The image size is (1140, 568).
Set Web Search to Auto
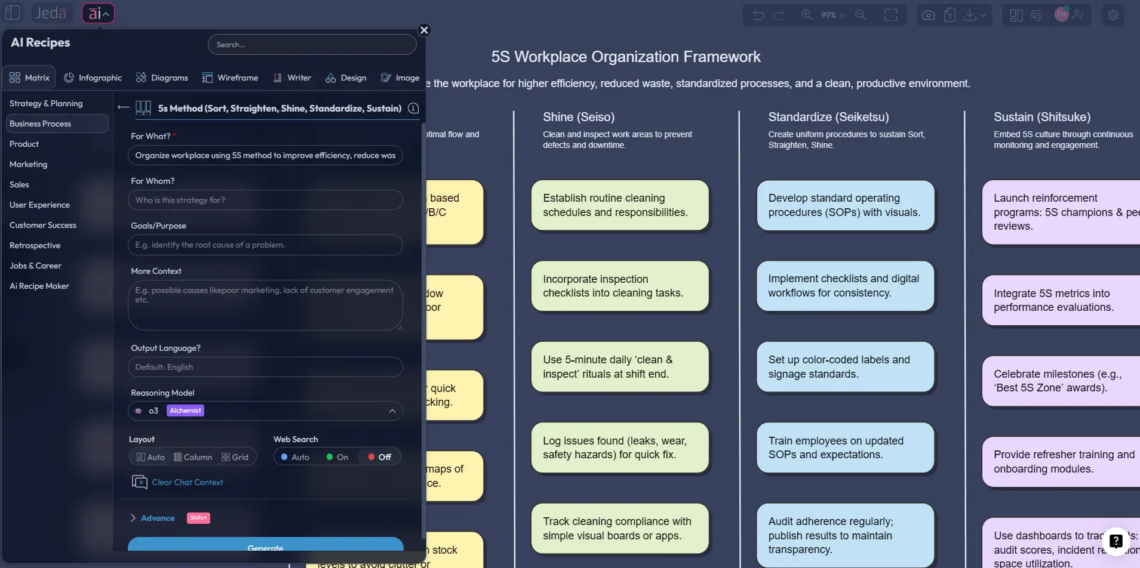coord(295,457)
